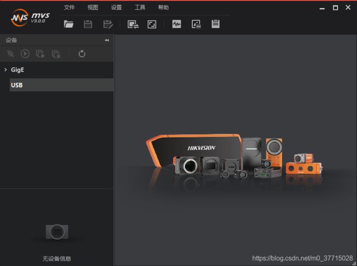This screenshot has width=357, height=266.
Task: Minimize the MVS window
Action: pos(322,8)
